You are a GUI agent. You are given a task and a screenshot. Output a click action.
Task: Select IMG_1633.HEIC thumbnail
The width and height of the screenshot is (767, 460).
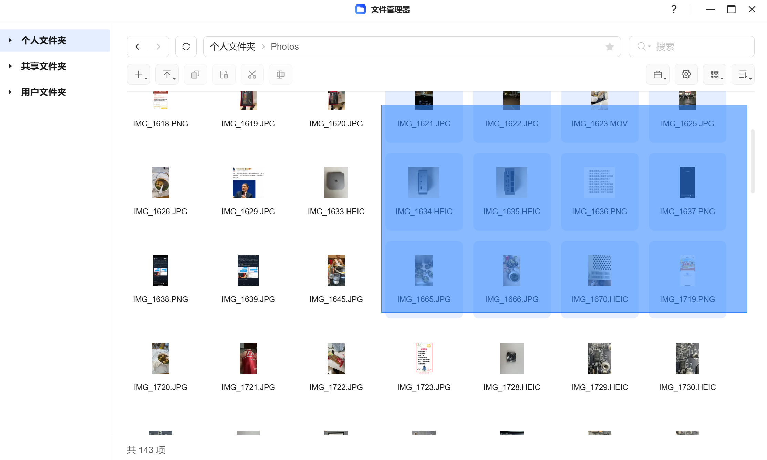336,183
